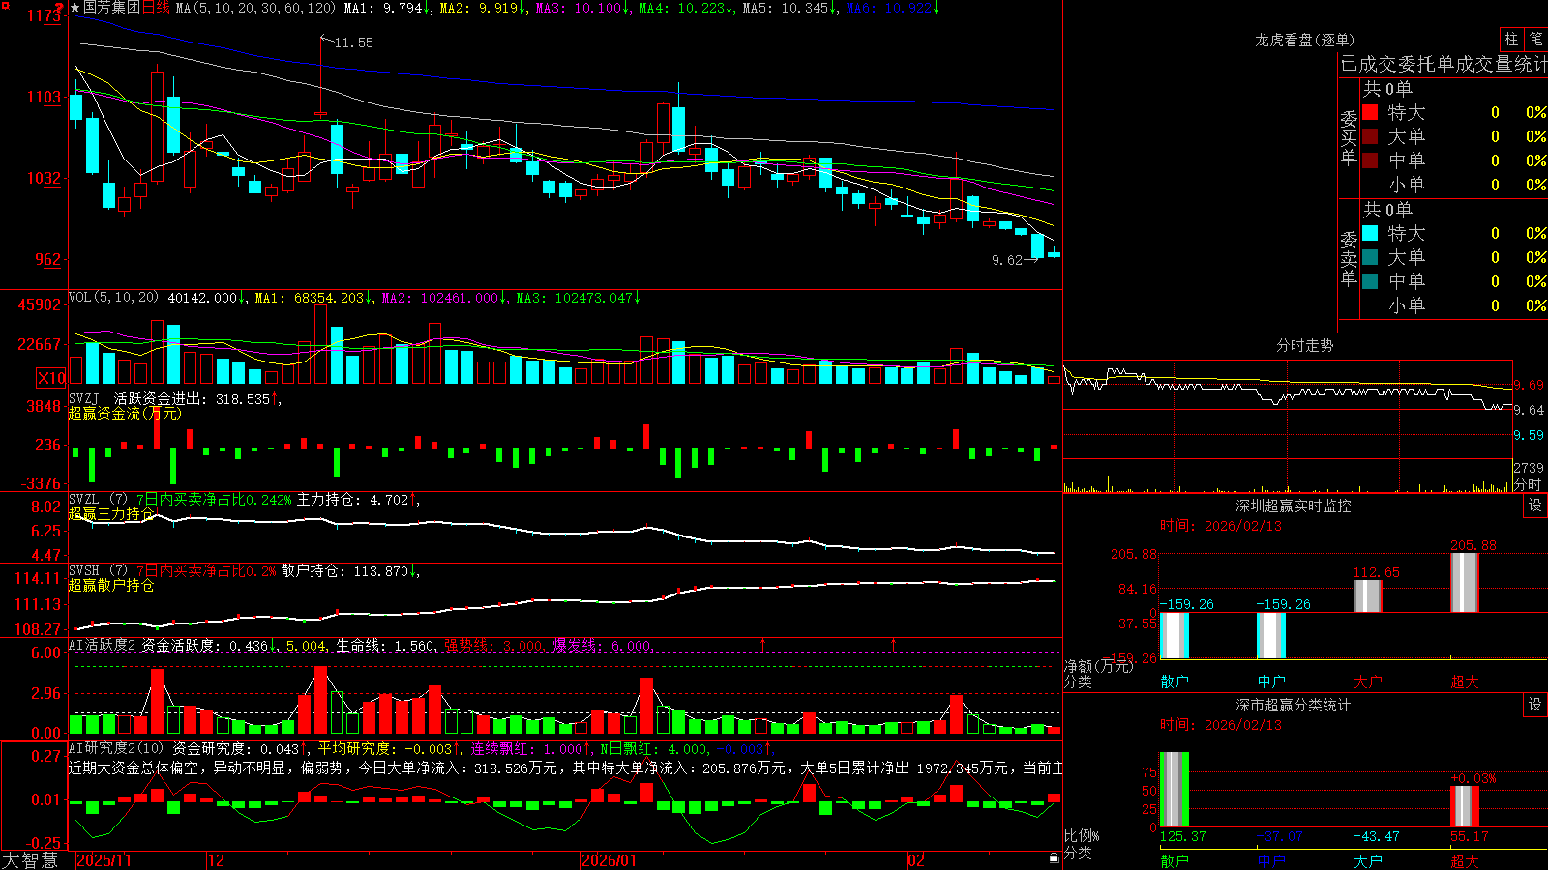Click the 龙虎看盘(逐单) panel title
This screenshot has width=1548, height=870.
1305,40
